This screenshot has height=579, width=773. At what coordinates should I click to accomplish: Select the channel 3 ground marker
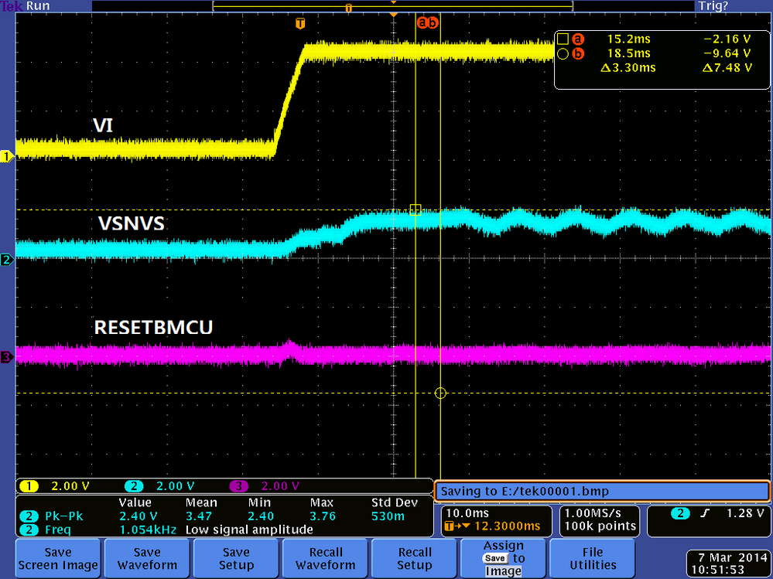coord(7,356)
